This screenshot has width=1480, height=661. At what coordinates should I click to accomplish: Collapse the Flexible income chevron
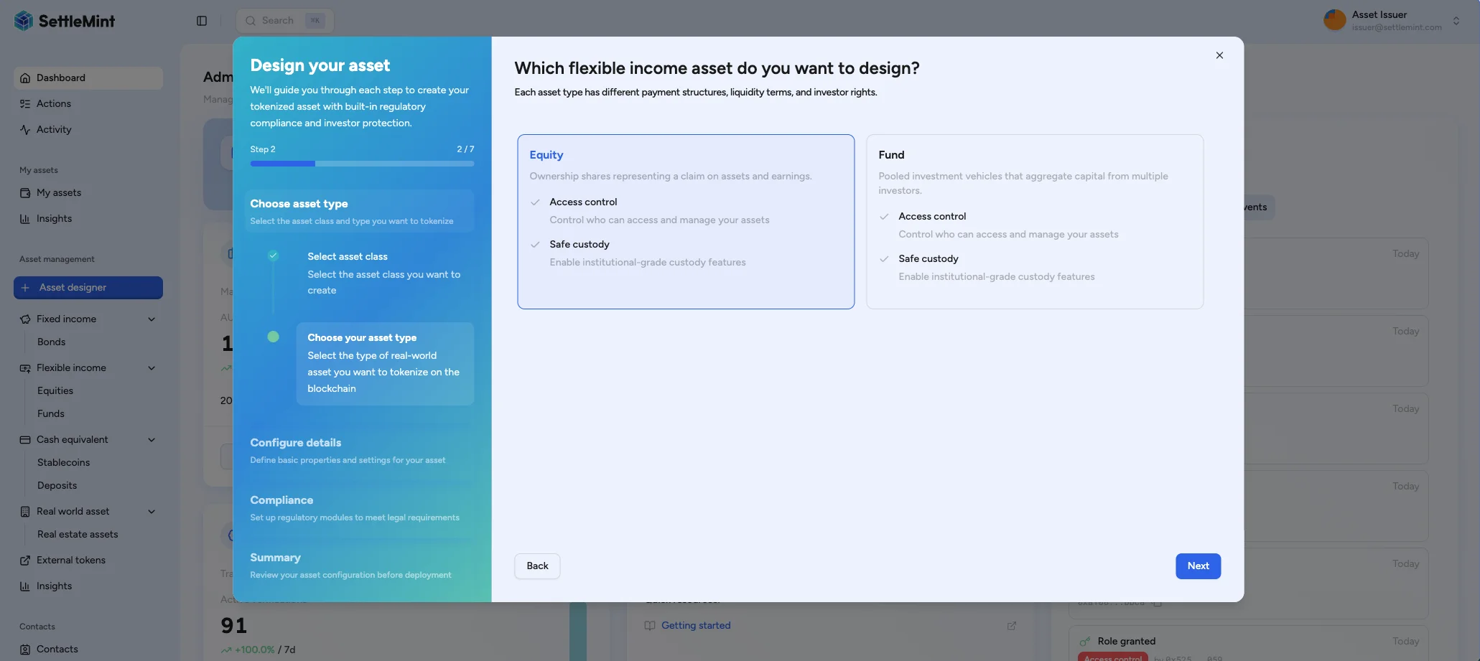(152, 368)
